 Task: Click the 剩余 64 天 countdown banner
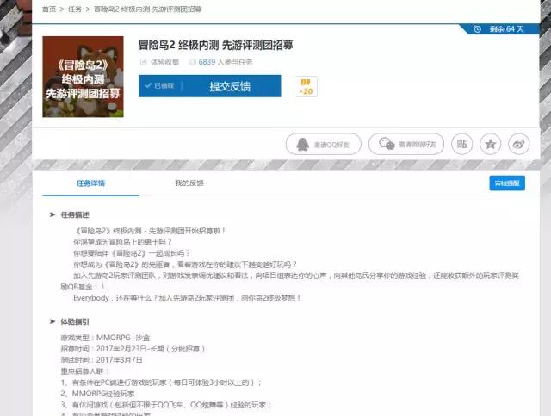click(x=499, y=28)
